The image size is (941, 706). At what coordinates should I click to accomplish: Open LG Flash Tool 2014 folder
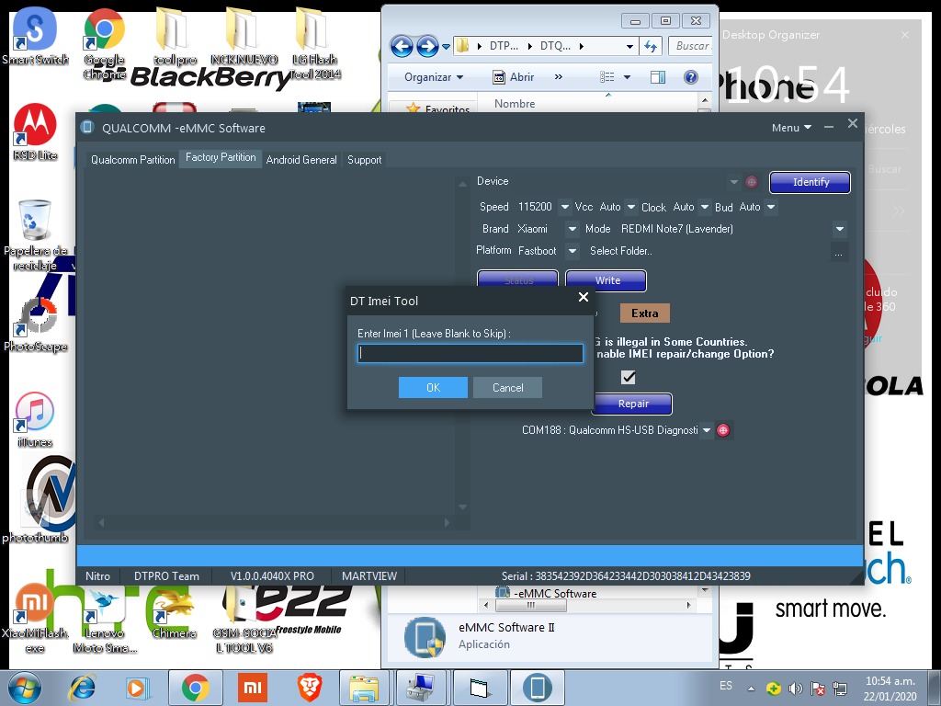pyautogui.click(x=315, y=43)
